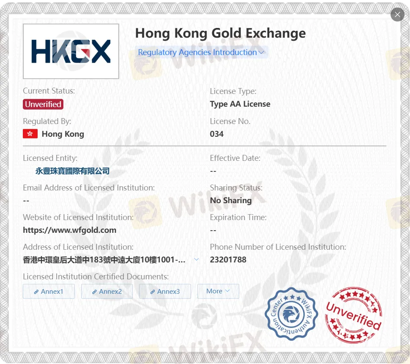Click the link icon in Annex1

36,292
